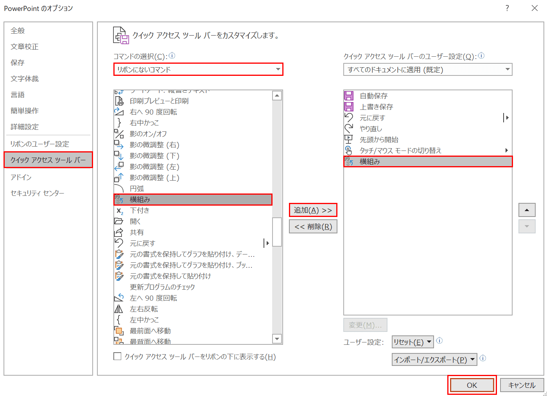Viewport: 547px width, 396px height.
Task: Click the left brace icon beside 左中かっこ
Action: coord(119,320)
